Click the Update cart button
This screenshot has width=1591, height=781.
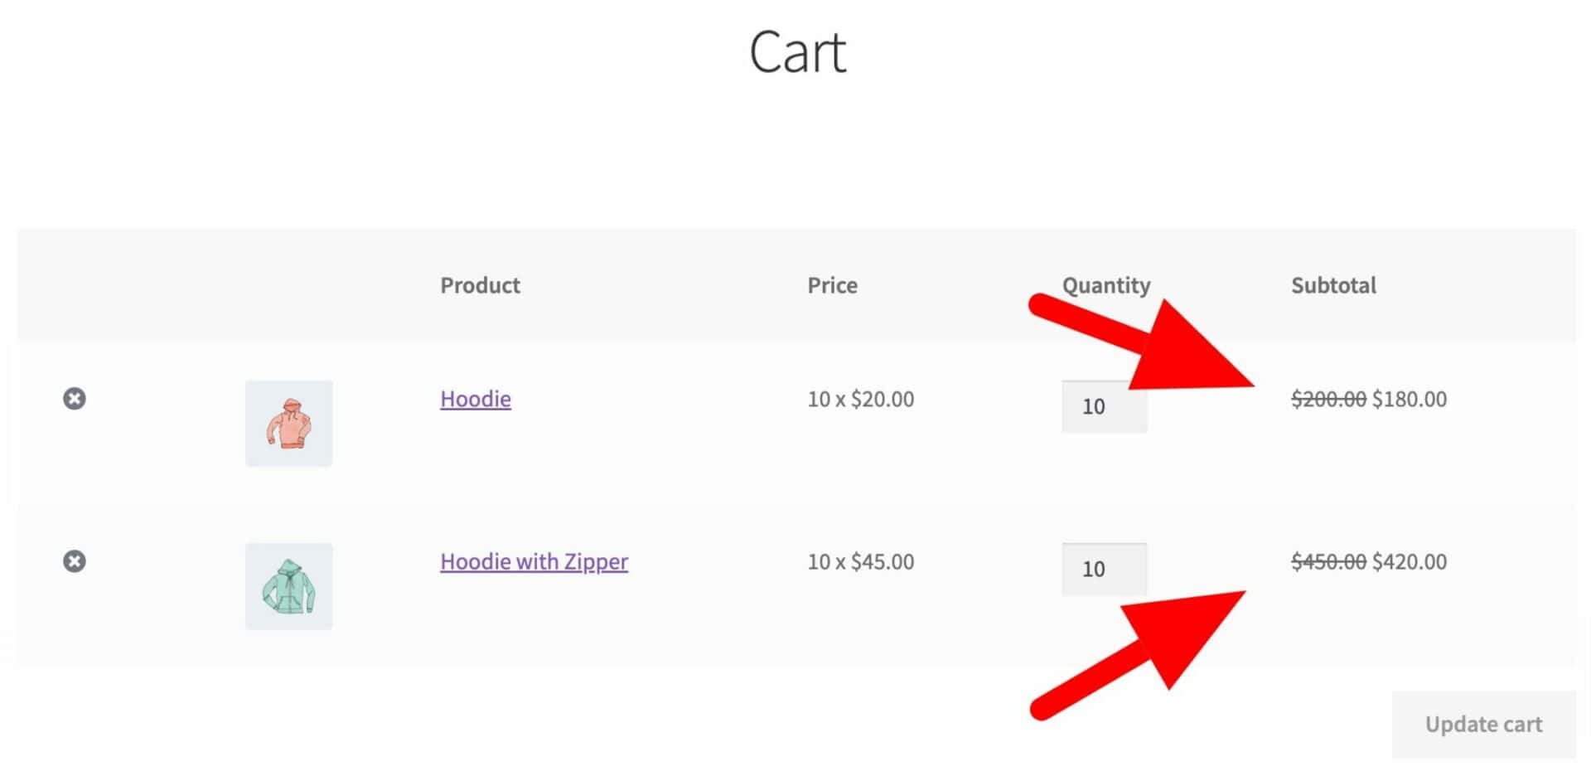point(1483,724)
